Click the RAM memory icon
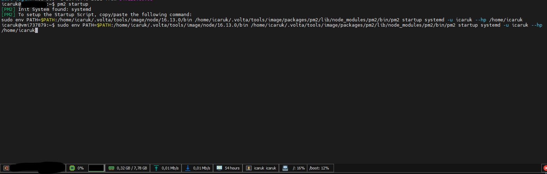This screenshot has height=174, width=547. point(111,168)
